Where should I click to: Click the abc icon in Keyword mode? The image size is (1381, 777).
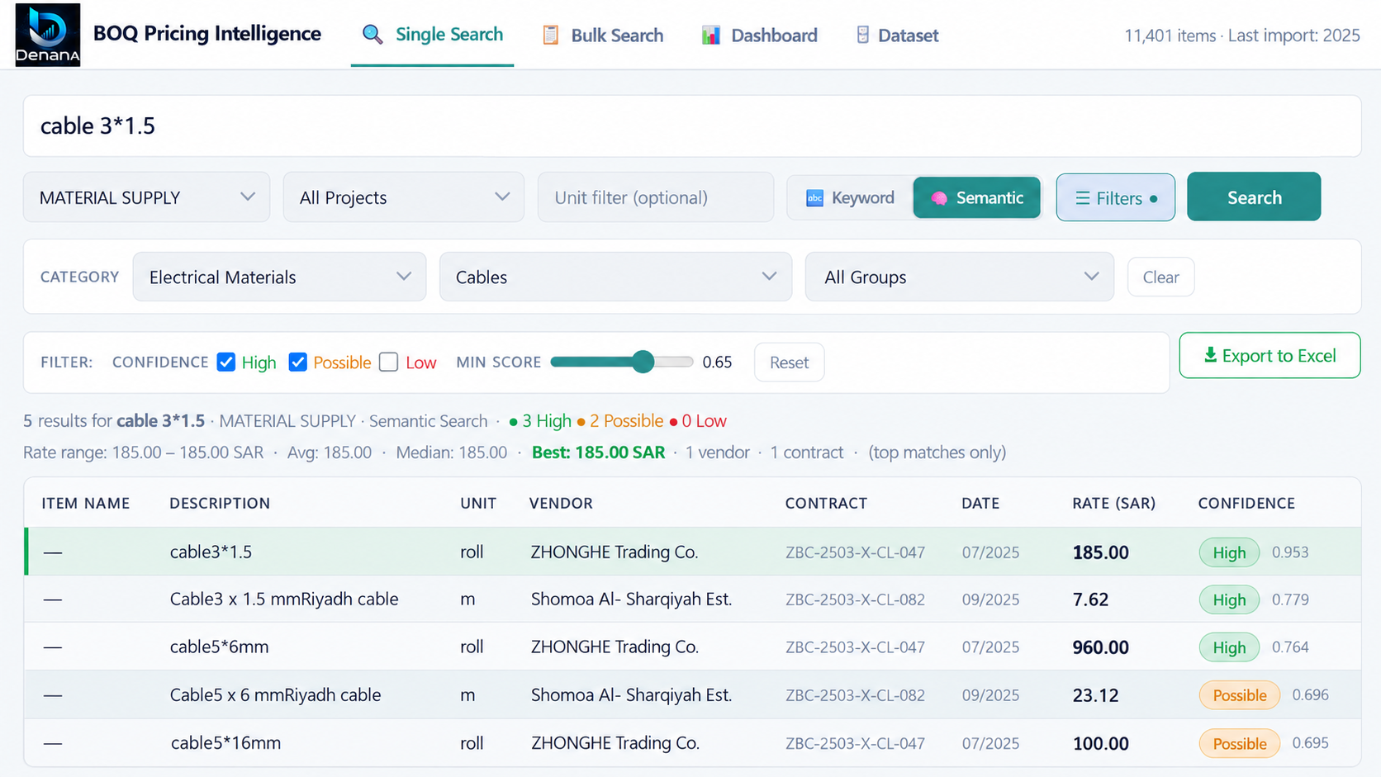point(814,198)
